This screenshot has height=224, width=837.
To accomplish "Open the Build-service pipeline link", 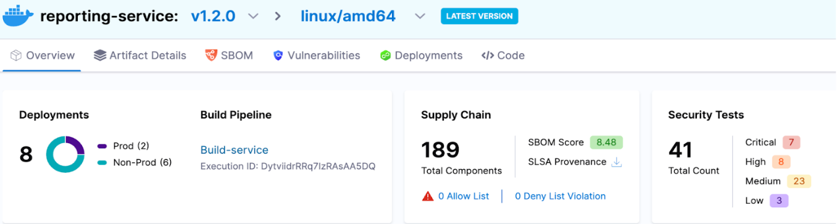I will 235,150.
